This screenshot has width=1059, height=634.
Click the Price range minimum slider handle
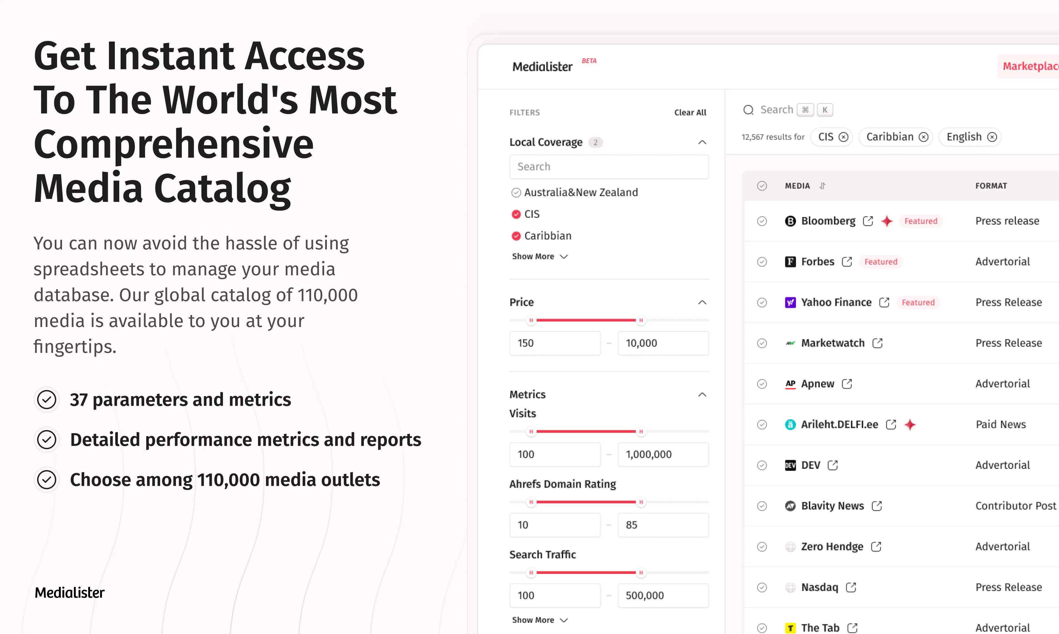pyautogui.click(x=531, y=320)
